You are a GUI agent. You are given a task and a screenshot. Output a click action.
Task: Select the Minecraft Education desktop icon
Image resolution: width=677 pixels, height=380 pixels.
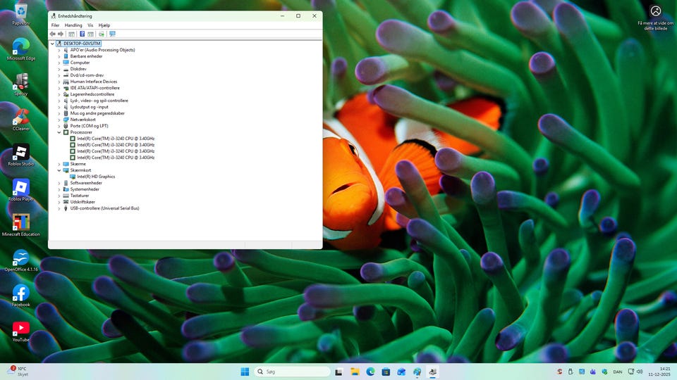20,225
